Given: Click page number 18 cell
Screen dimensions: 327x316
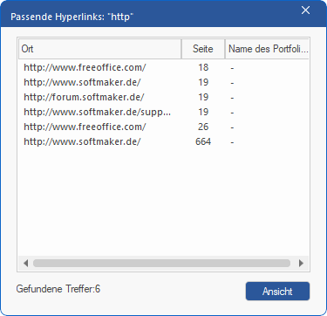Looking at the screenshot, I should [x=203, y=67].
